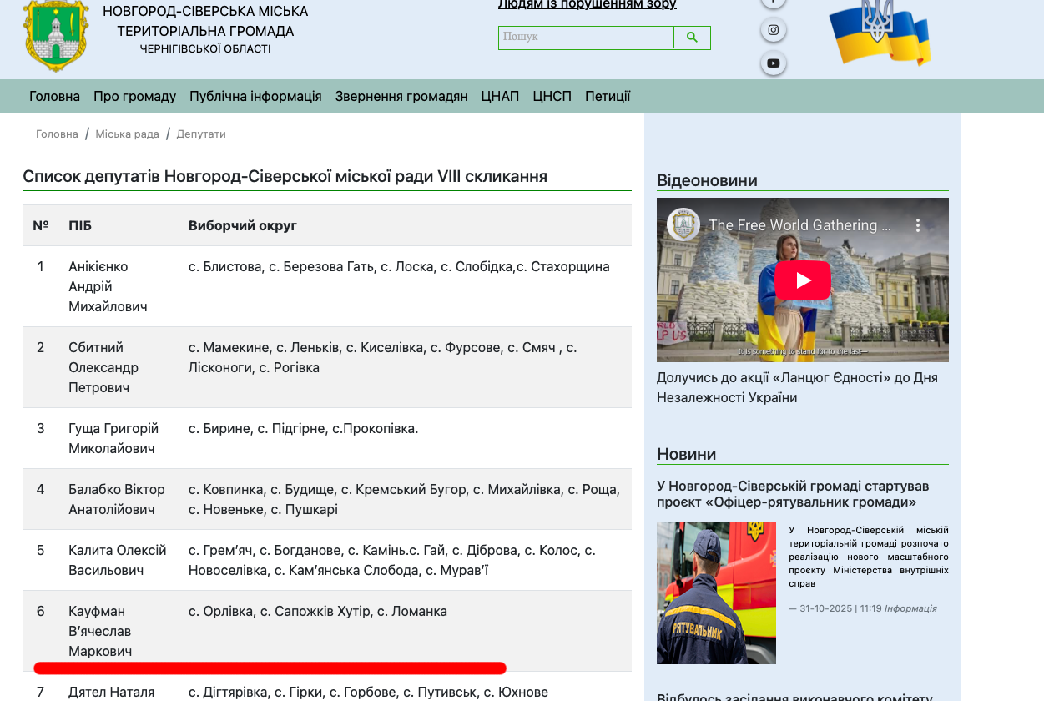
Task: Play the Free World Gathering video
Action: [x=802, y=280]
